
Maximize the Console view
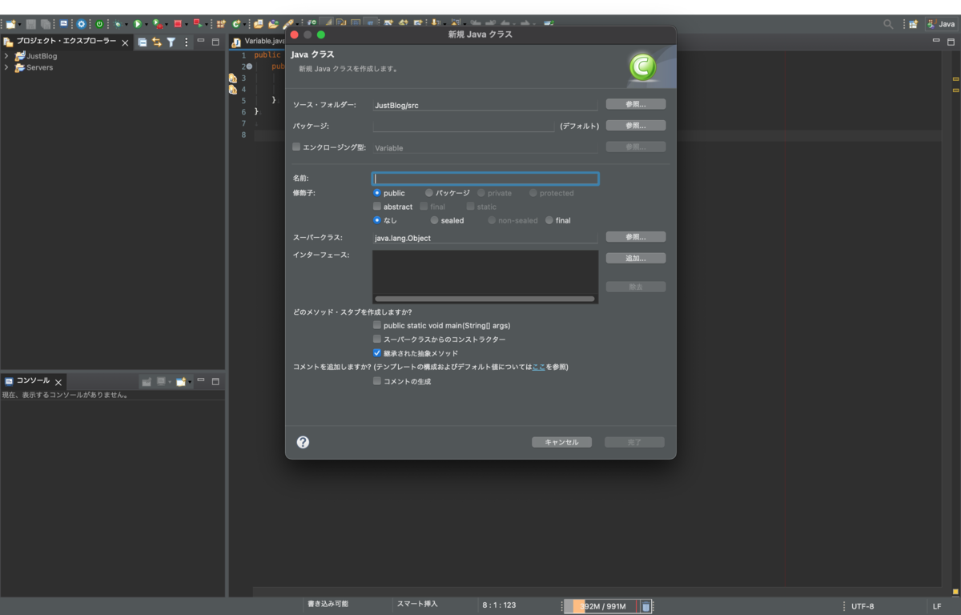215,382
